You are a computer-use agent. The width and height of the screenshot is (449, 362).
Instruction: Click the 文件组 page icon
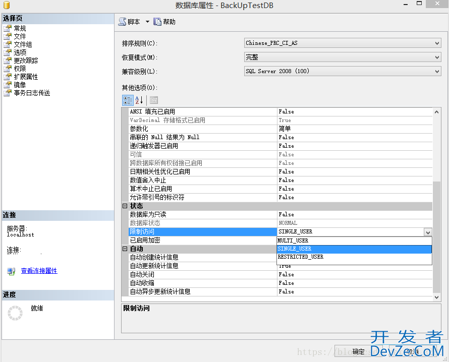(x=8, y=44)
